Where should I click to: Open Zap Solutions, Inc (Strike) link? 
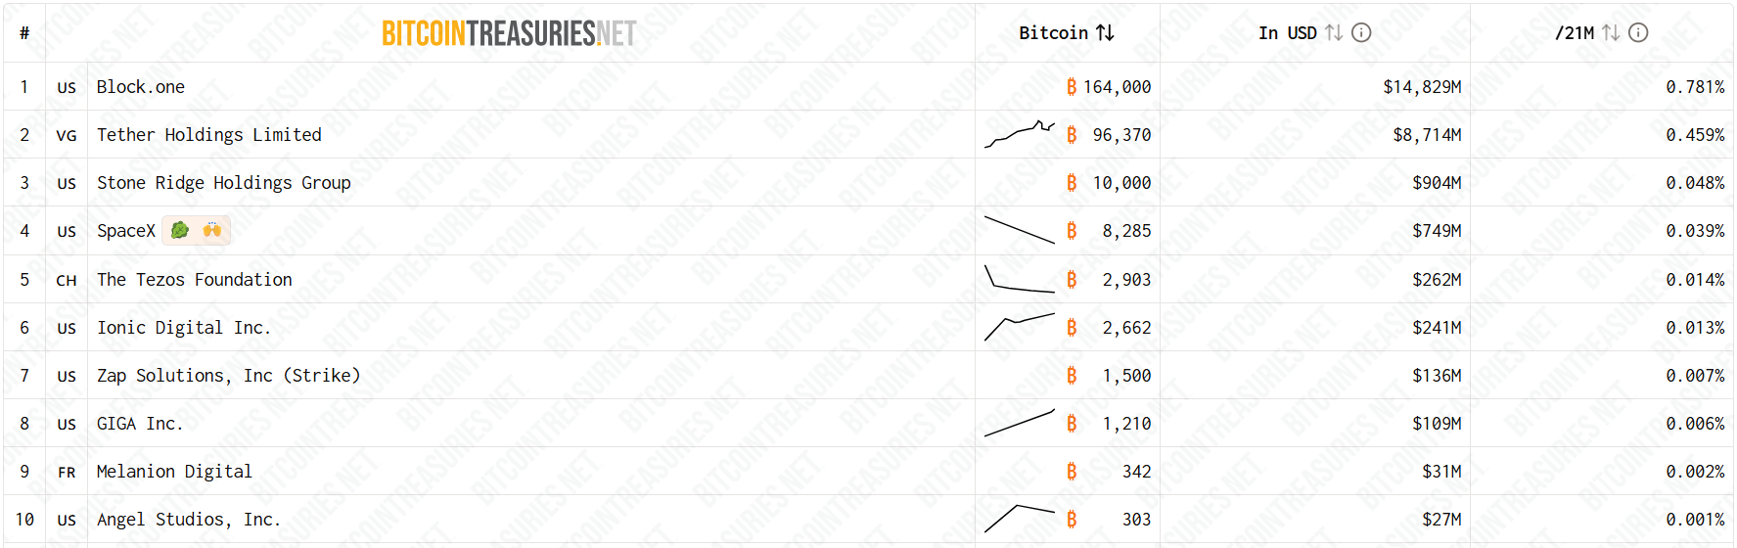[x=229, y=376]
